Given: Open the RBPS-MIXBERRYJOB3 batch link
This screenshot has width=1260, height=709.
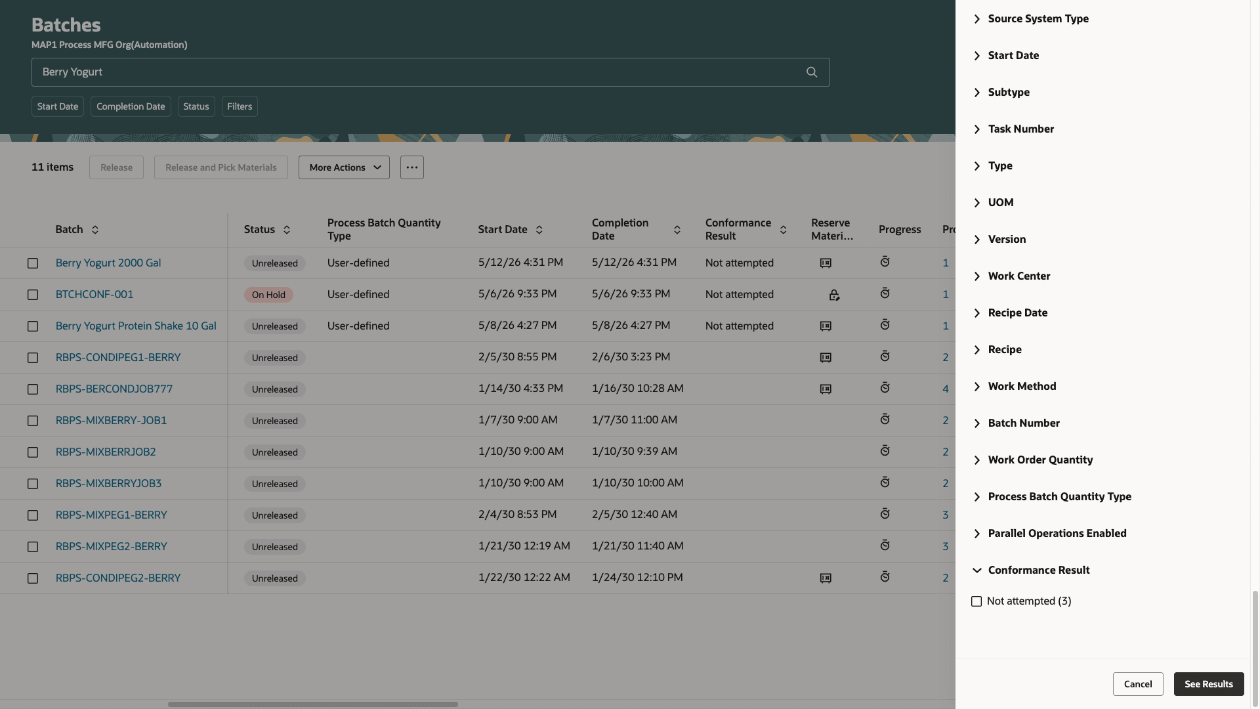Looking at the screenshot, I should tap(108, 484).
